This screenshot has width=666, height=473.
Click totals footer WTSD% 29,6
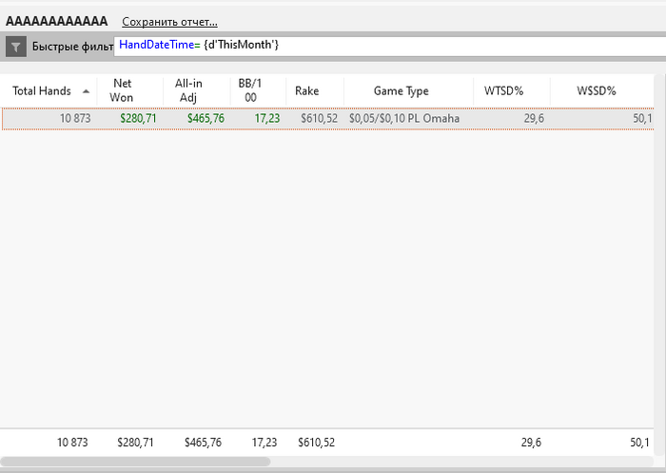click(x=531, y=443)
